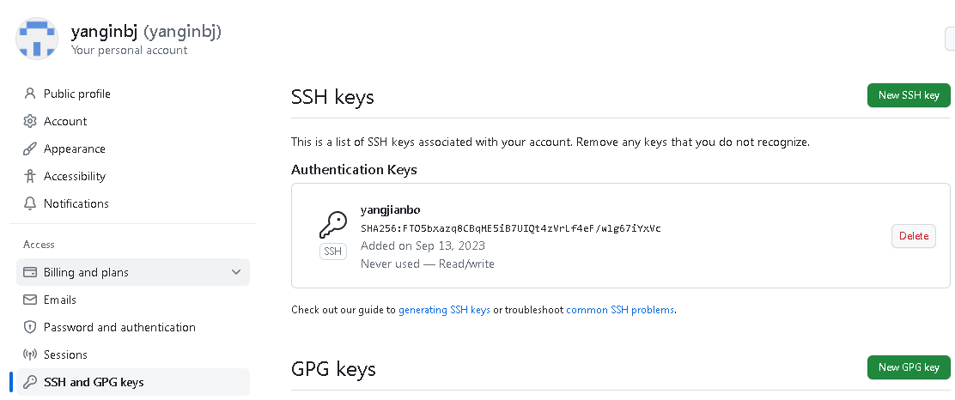Viewport: 955px width, 400px height.
Task: Click the Account gear icon
Action: coord(30,121)
